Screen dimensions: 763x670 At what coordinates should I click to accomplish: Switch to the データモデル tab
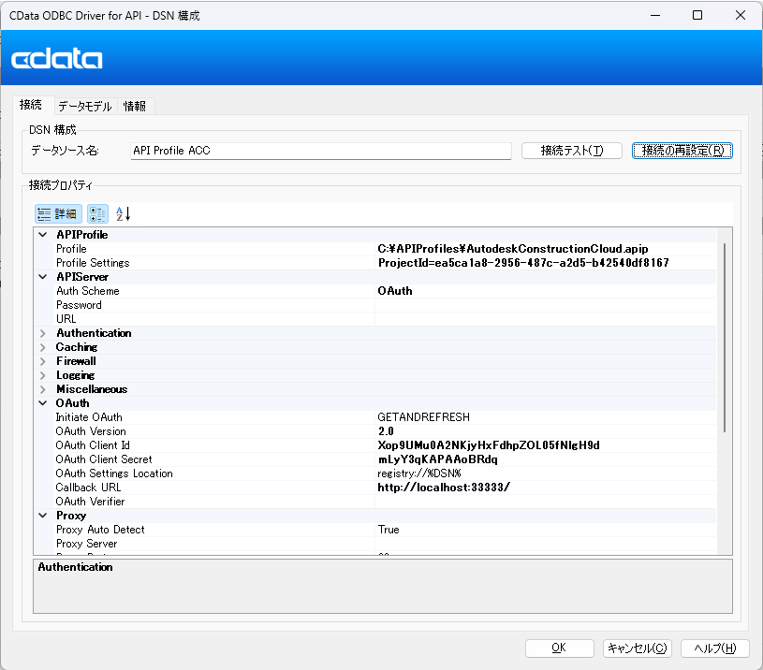click(85, 106)
